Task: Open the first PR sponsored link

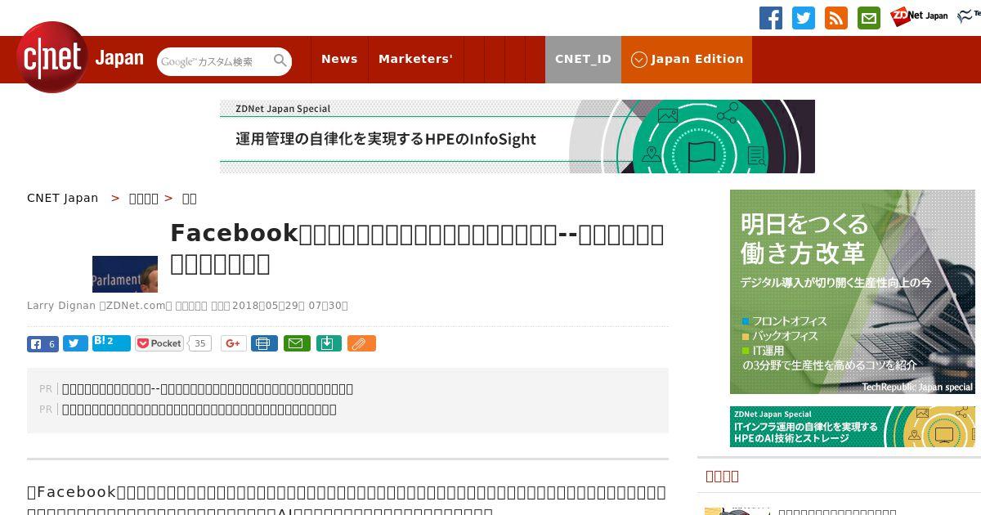Action: point(208,388)
